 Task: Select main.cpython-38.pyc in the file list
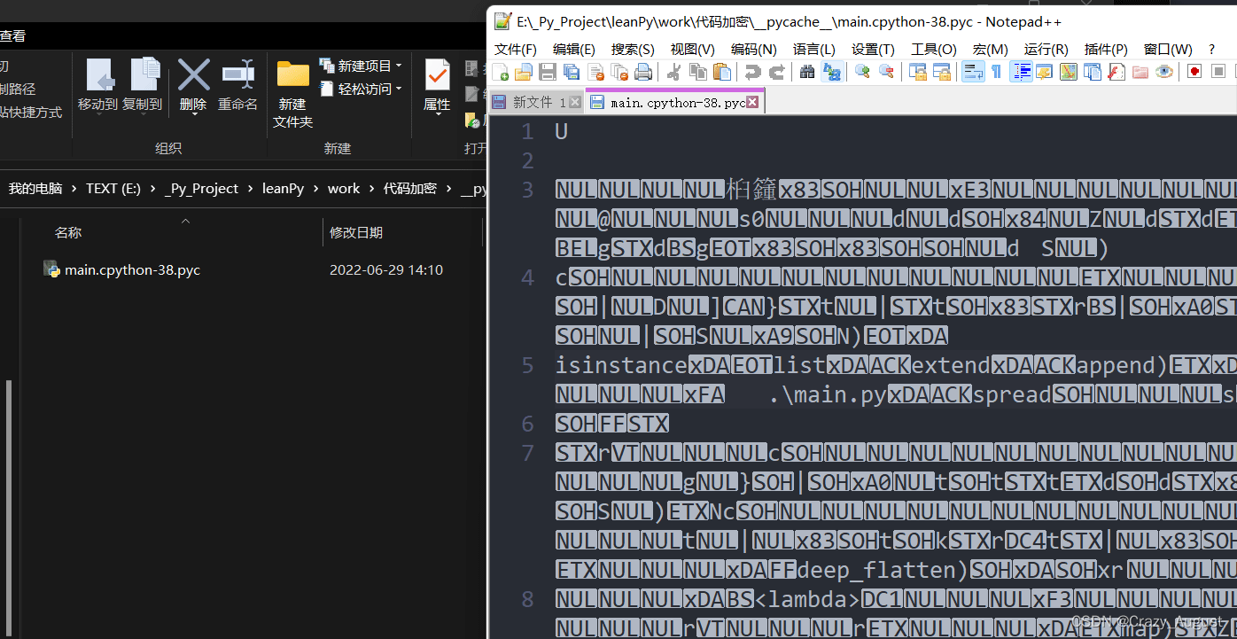click(132, 270)
